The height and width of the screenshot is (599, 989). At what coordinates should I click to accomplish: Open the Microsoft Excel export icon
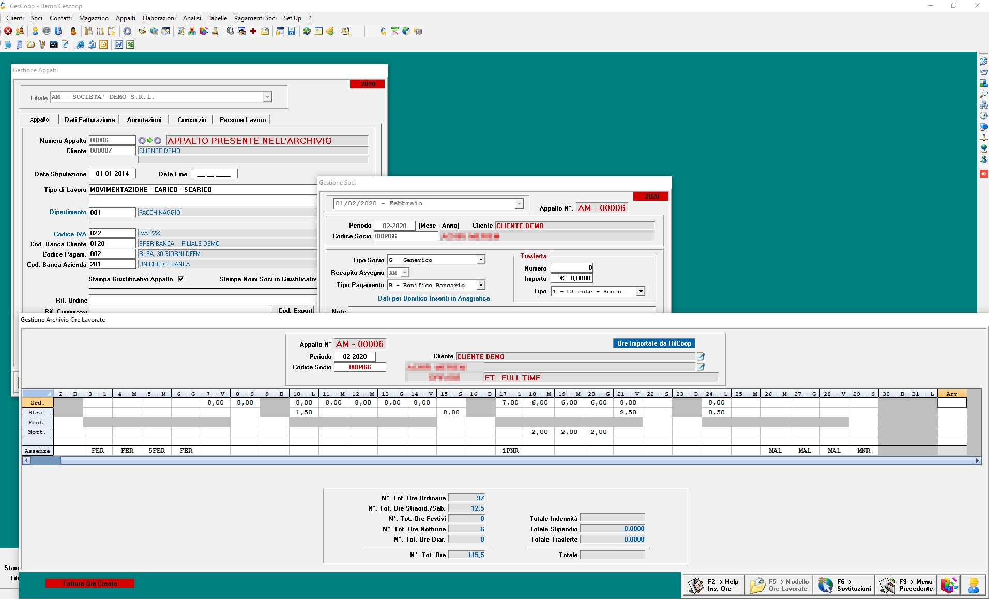click(x=130, y=44)
